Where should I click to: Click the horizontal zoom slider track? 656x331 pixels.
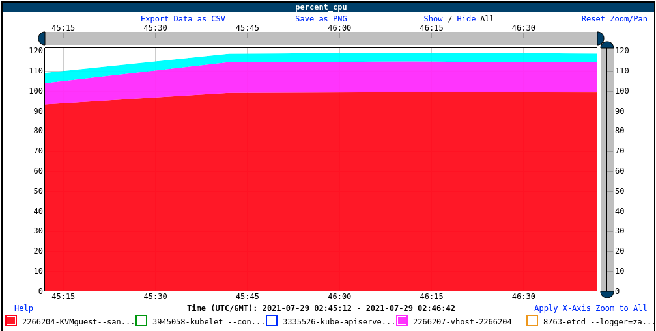tap(321, 38)
